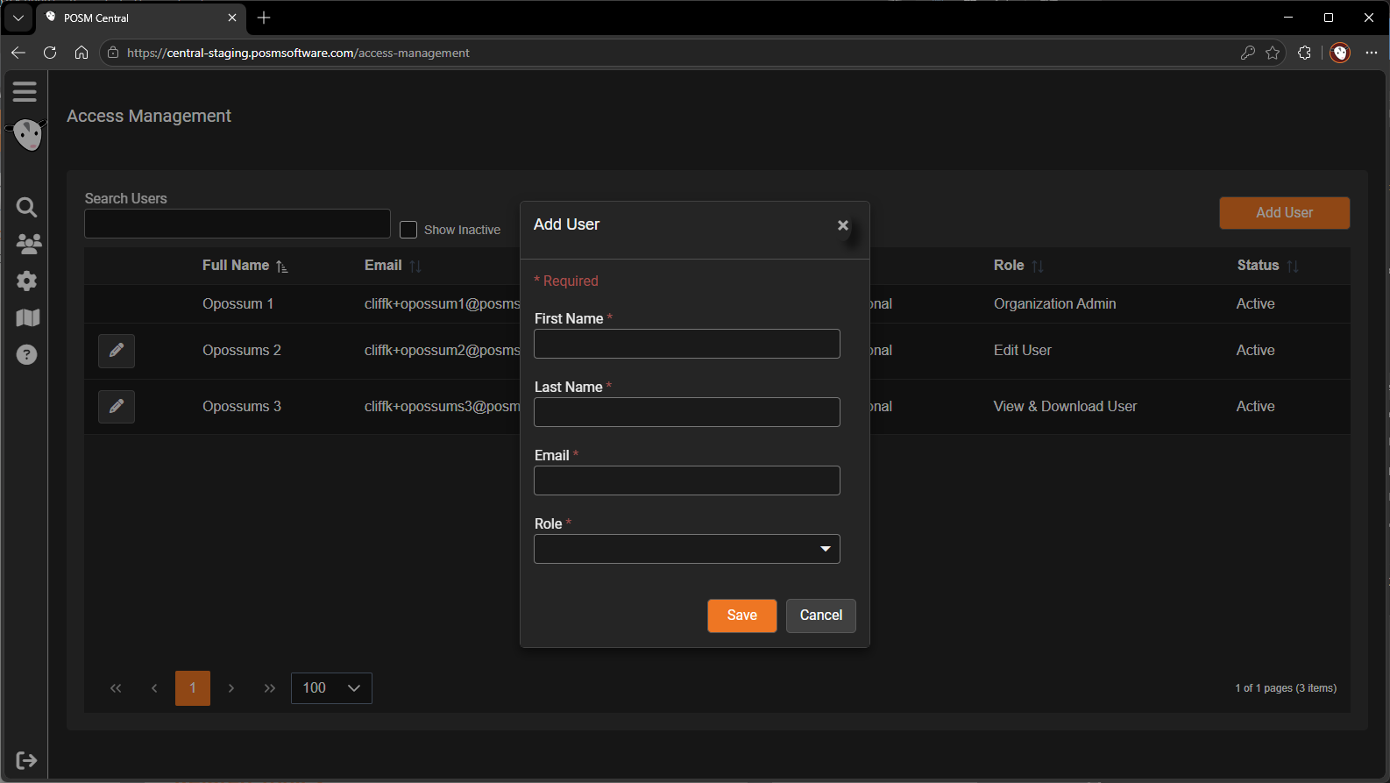Open the users group icon in sidebar

tap(28, 244)
